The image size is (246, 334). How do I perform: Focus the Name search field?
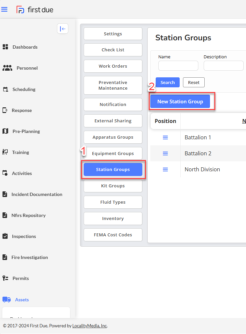pyautogui.click(x=178, y=66)
